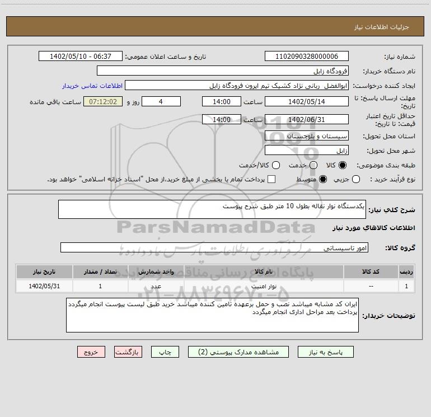431x417 pixels.
Task: Click the announcement date field 1402/05/10 - 06:37
Action: tap(81, 56)
